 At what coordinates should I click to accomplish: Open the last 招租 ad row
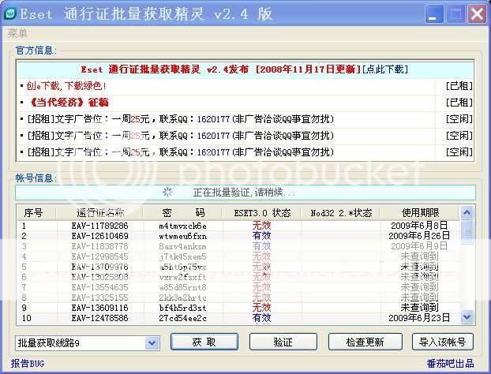[180, 152]
